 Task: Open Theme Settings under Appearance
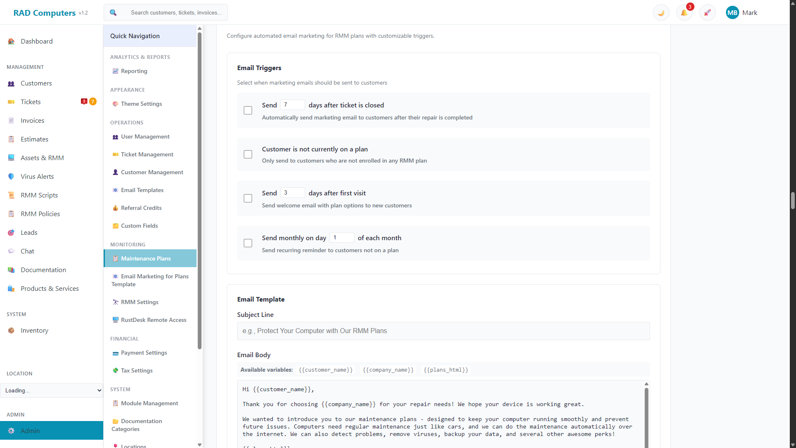[x=141, y=104]
